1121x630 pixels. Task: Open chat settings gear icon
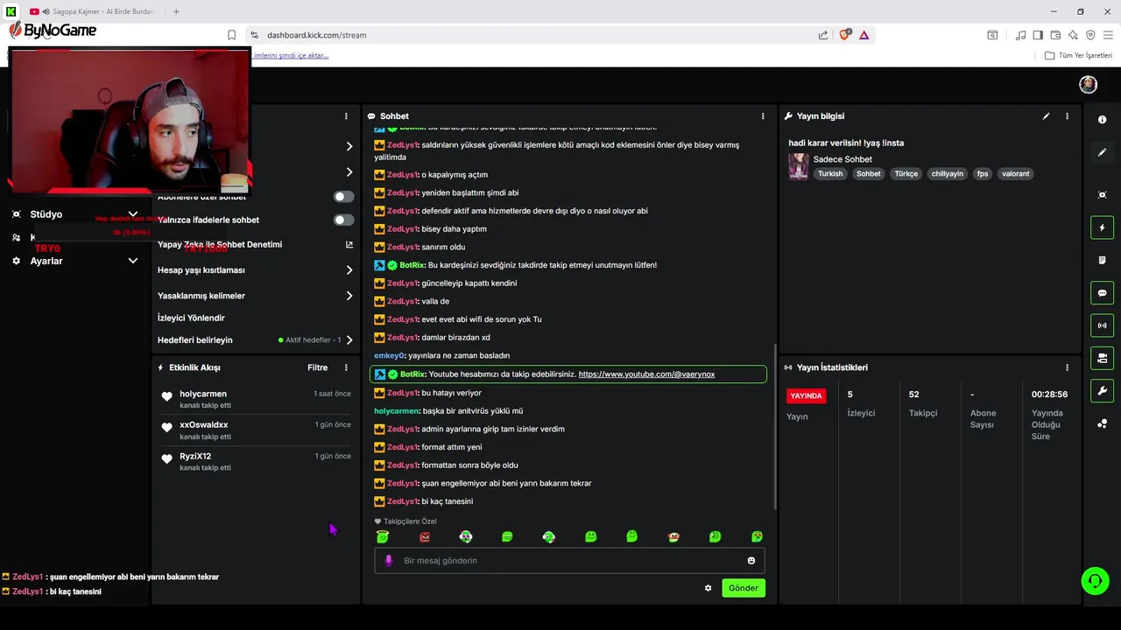point(708,588)
